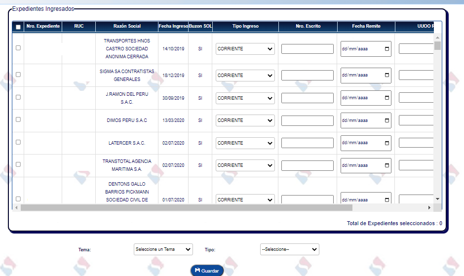
Task: Focus Nro. Escrito field for TRANSTOTAL AGENCIA MARITIMA
Action: [x=307, y=165]
